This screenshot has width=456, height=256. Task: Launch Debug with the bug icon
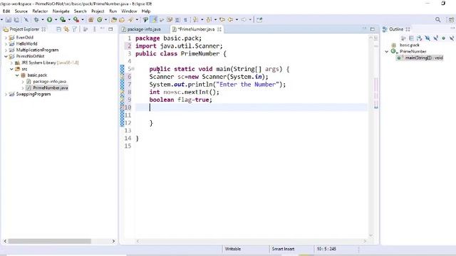[36, 20]
